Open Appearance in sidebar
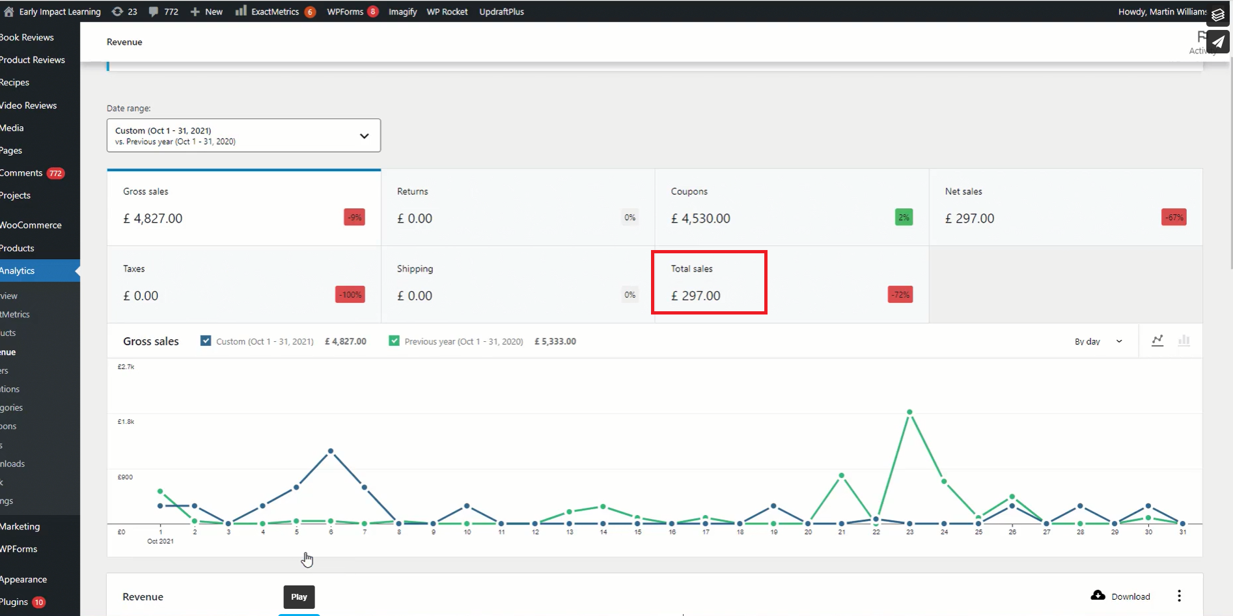1233x616 pixels. click(x=24, y=580)
